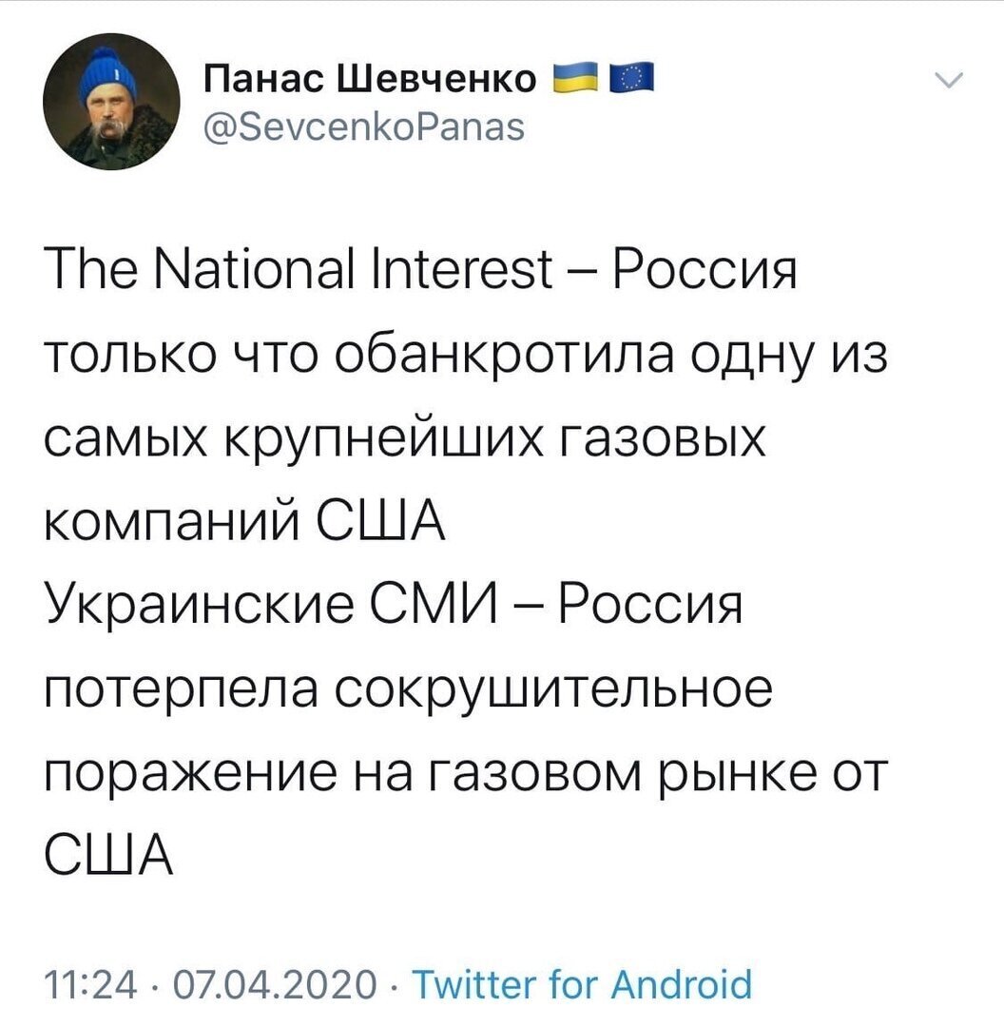The image size is (1004, 1027).
Task: Open the @SevcenkoPanas handle link
Action: pyautogui.click(x=364, y=126)
